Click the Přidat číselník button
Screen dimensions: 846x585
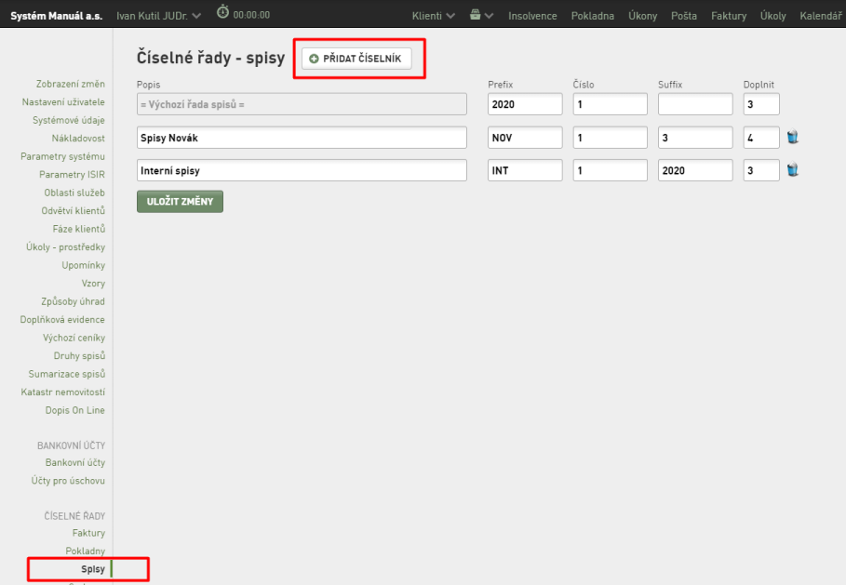tap(356, 59)
